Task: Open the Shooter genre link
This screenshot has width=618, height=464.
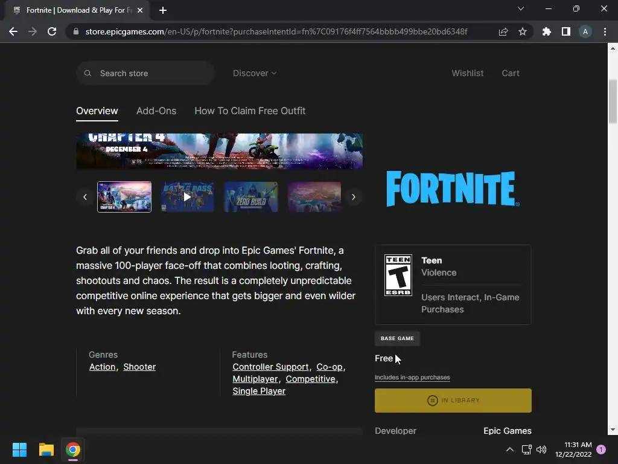Action: click(139, 367)
